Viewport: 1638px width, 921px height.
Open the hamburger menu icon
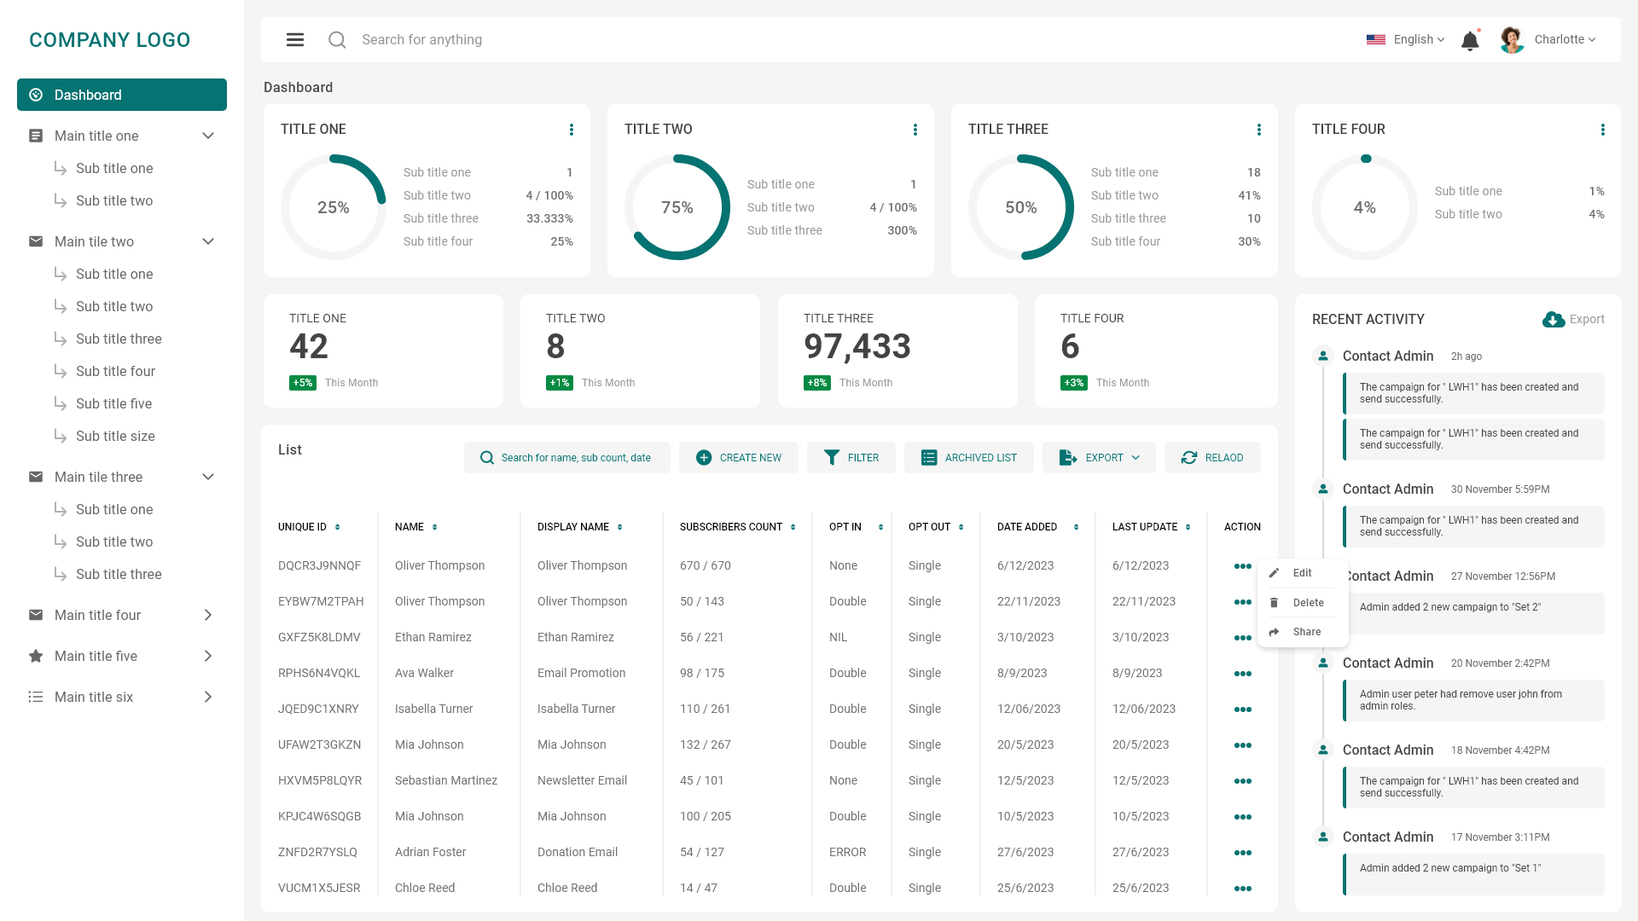click(295, 40)
